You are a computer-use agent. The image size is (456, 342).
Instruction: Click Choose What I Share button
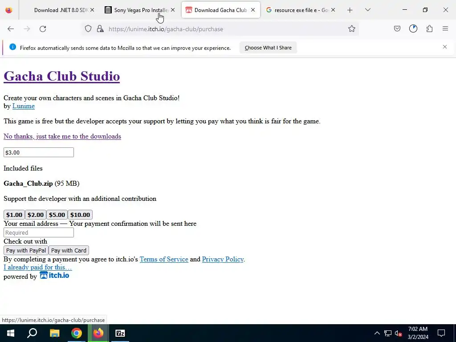[x=268, y=48]
